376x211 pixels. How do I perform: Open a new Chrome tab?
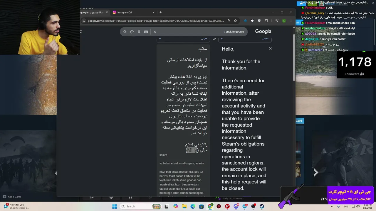pyautogui.click(x=160, y=12)
